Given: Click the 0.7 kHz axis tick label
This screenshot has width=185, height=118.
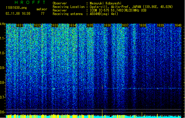Looking at the screenshot, I should (2, 97).
